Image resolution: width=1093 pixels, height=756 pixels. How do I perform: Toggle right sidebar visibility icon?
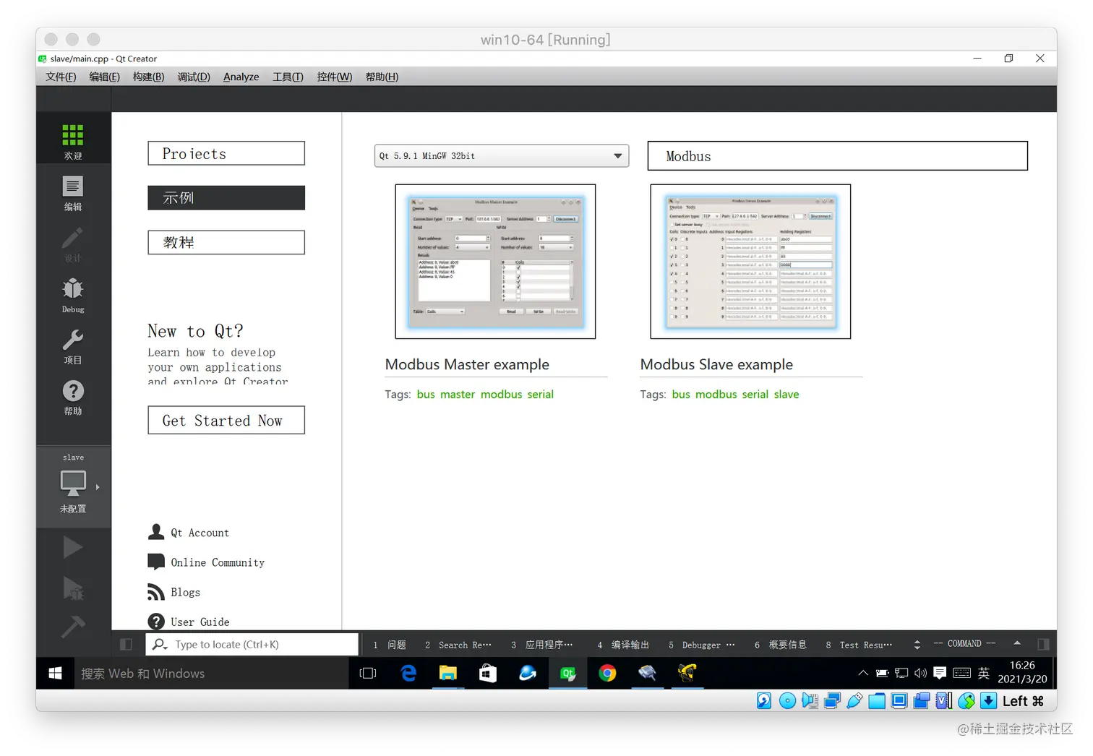click(1043, 644)
